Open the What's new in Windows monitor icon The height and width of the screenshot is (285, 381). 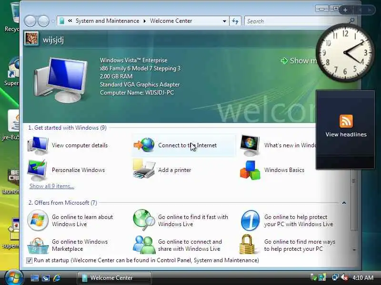tap(250, 145)
